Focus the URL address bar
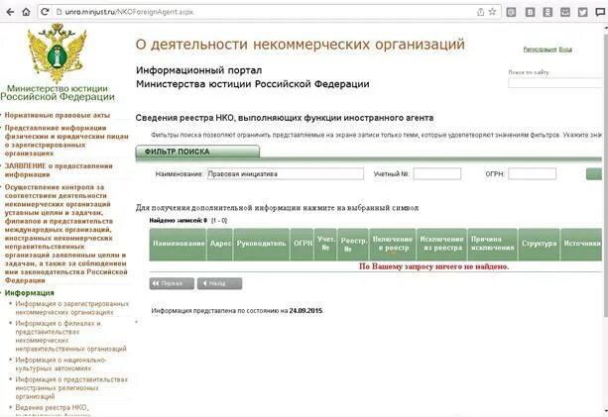Image resolution: width=608 pixels, height=417 pixels. (x=268, y=12)
